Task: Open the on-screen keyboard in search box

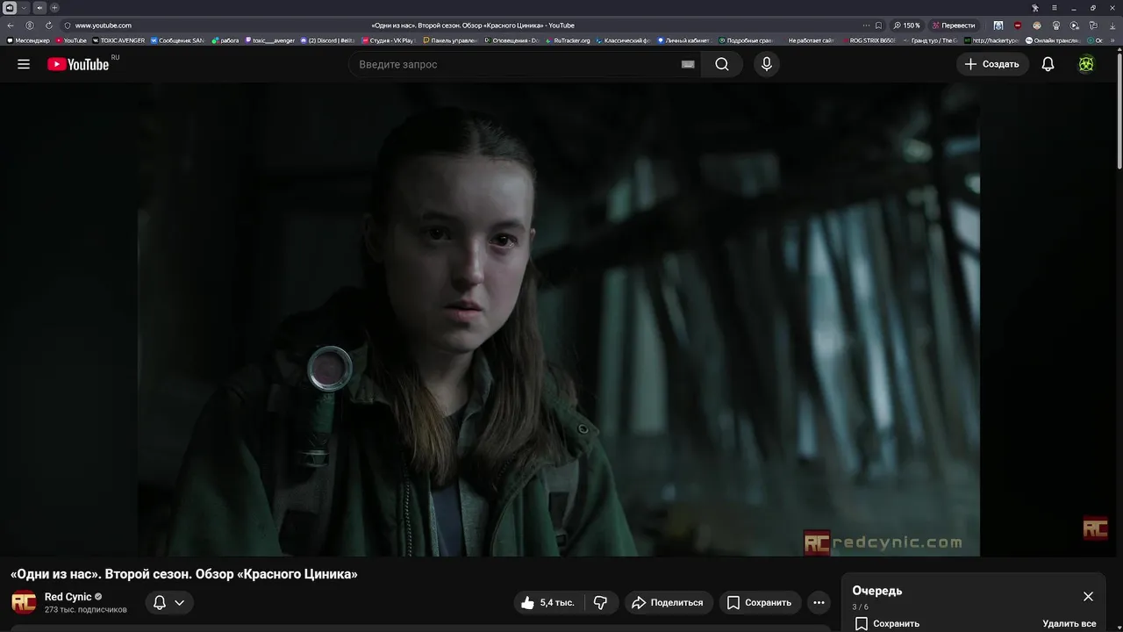Action: [x=688, y=64]
